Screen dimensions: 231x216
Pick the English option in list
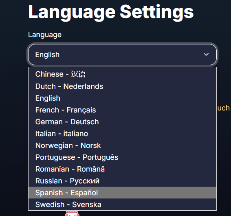pos(122,98)
